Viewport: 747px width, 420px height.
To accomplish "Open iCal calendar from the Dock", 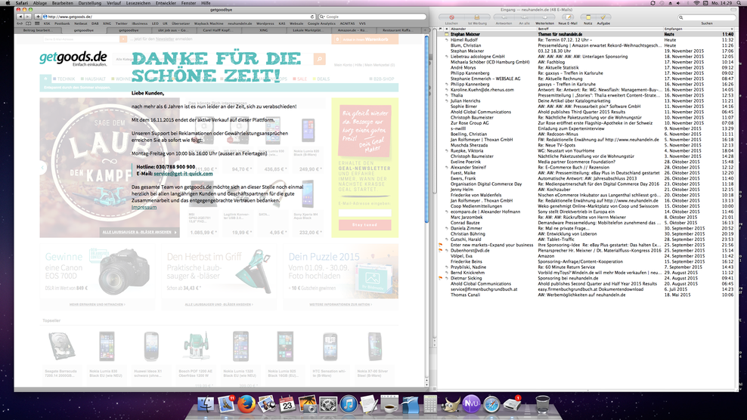I will [287, 405].
